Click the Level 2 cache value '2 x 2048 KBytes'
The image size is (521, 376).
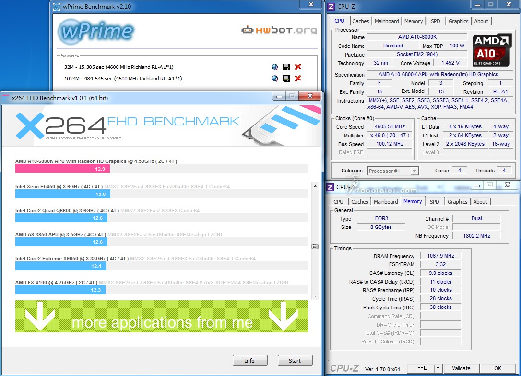click(465, 144)
